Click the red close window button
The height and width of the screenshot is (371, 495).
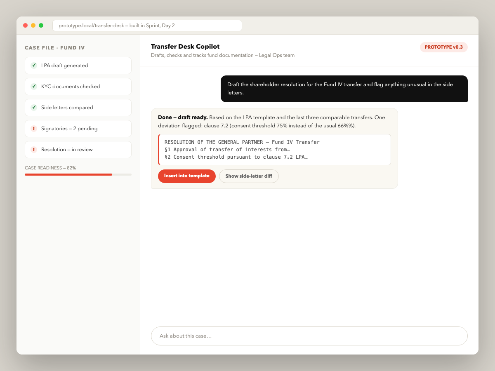click(26, 26)
